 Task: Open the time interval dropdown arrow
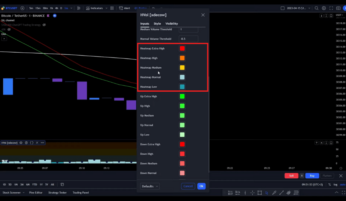[71, 8]
